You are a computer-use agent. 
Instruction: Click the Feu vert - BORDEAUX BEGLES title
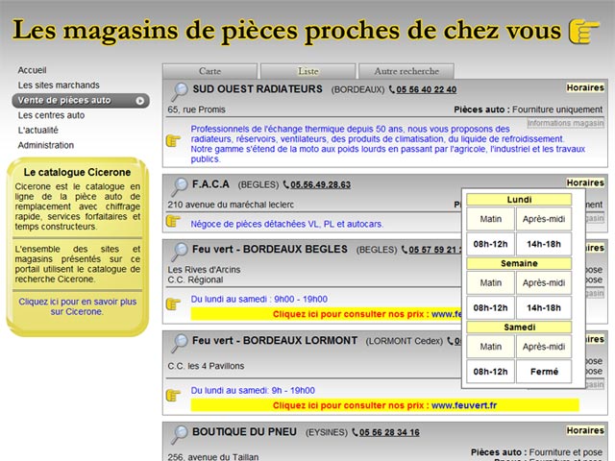270,249
